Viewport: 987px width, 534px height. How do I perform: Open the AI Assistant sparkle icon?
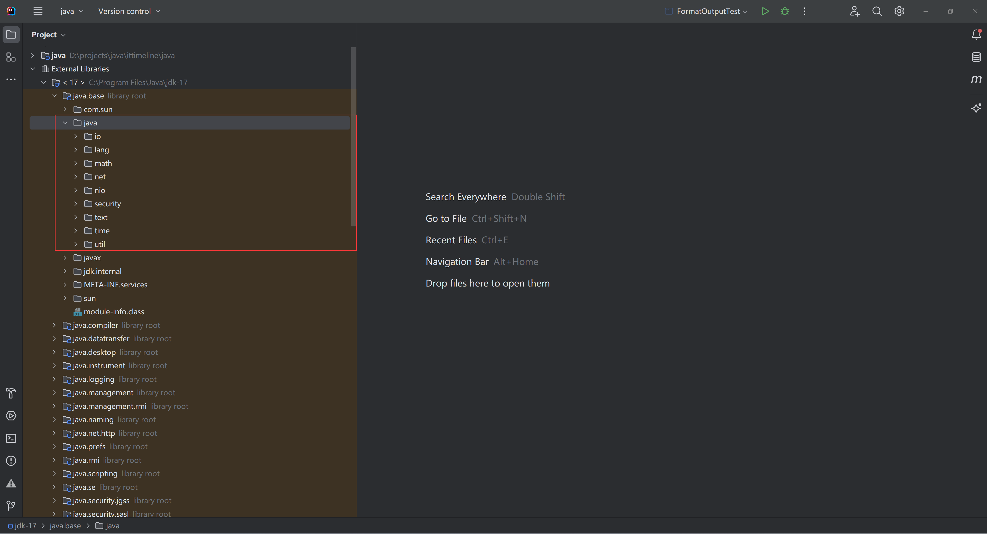pos(976,108)
